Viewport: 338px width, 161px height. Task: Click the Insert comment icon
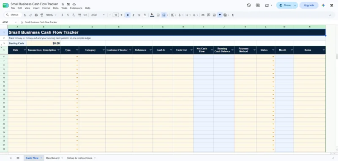tap(208, 15)
